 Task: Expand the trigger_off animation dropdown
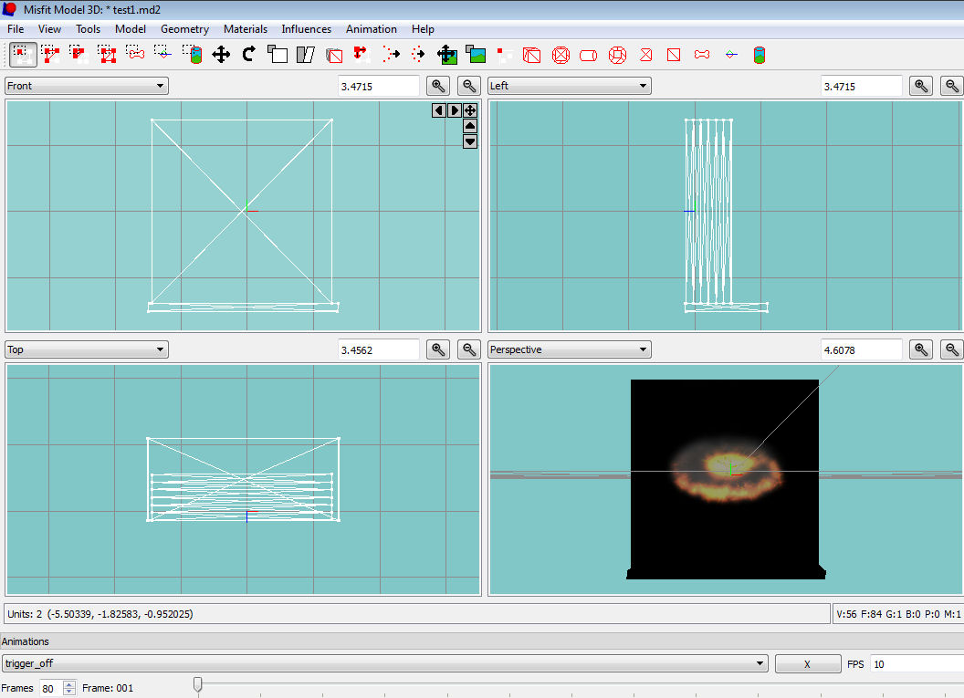tap(383, 664)
